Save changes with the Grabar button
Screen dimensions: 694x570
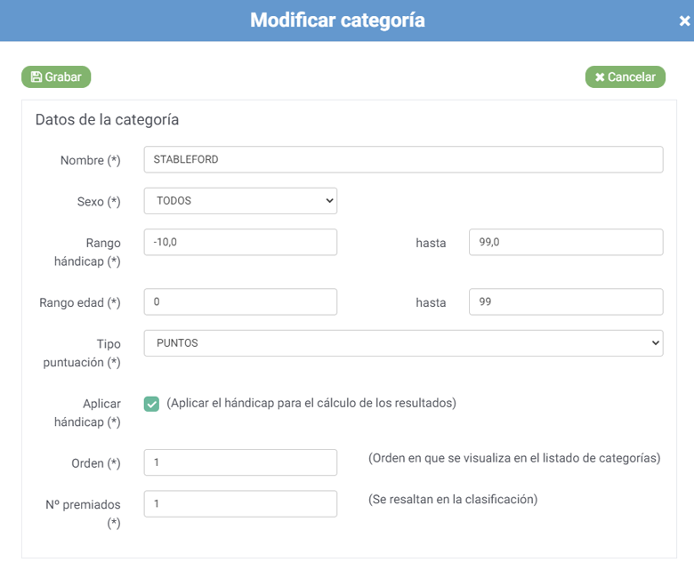(x=56, y=77)
